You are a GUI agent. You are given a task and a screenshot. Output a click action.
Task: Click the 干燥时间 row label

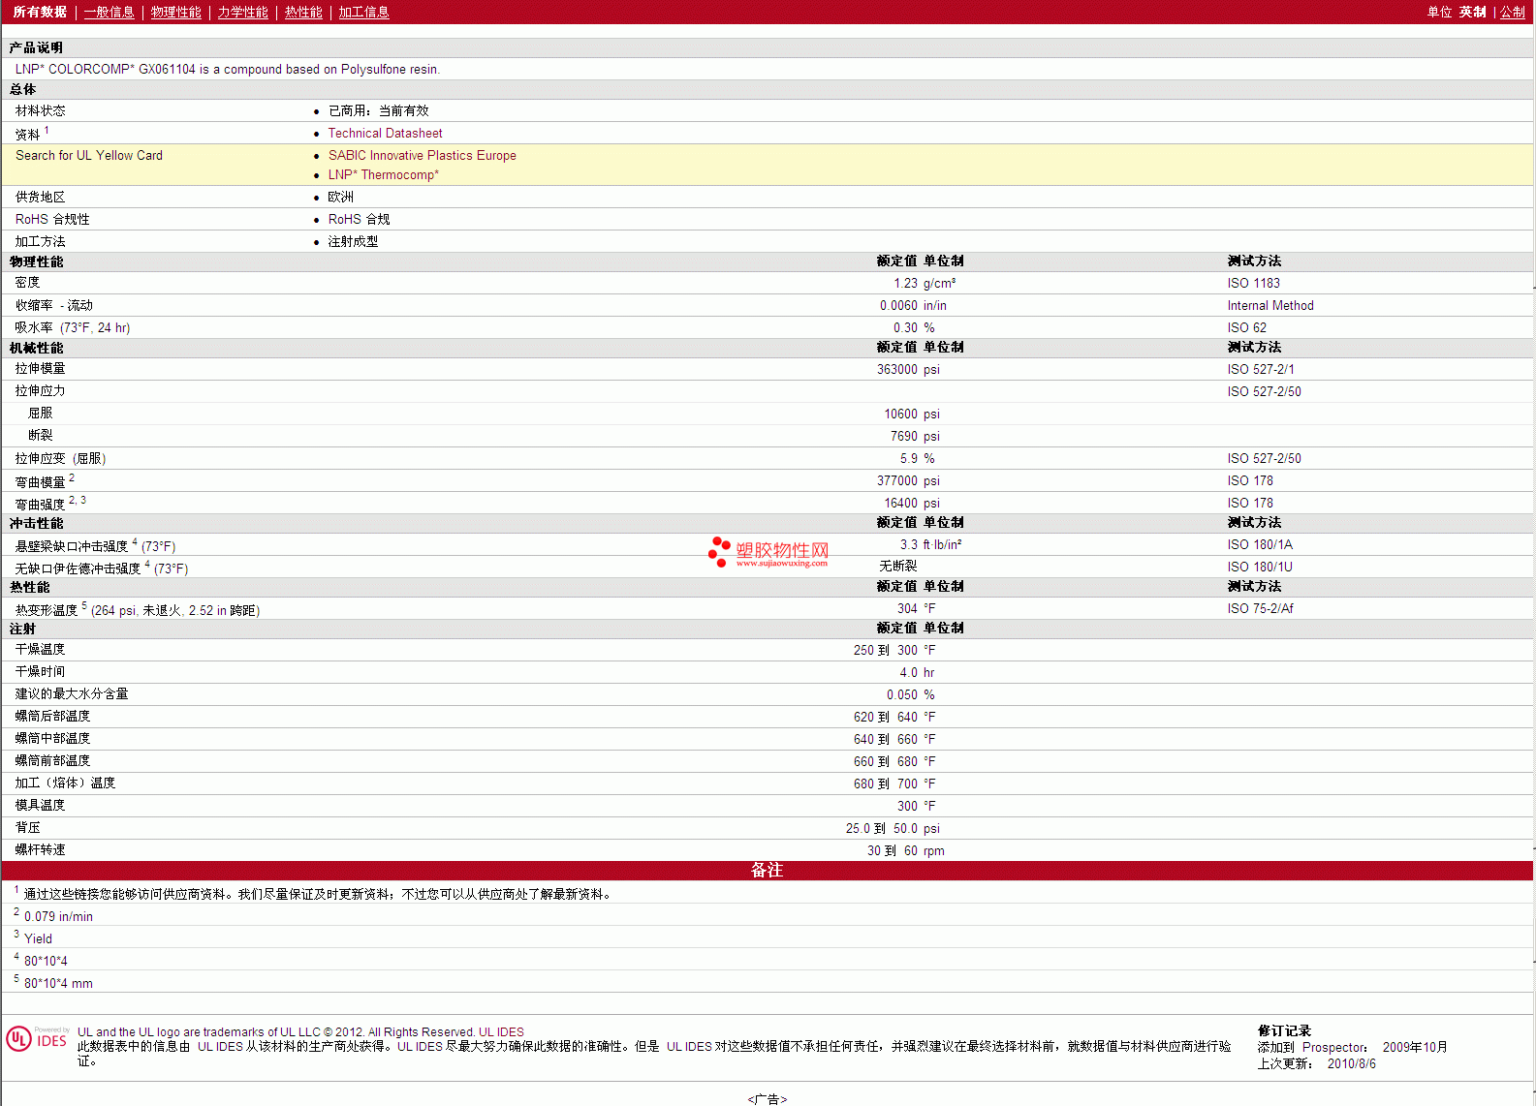[x=40, y=672]
